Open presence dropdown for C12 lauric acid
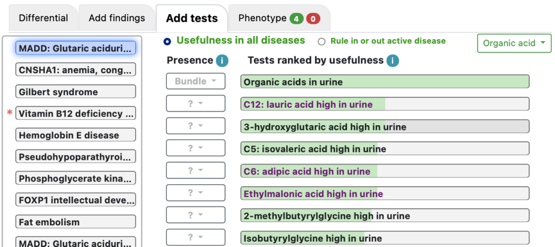 point(196,103)
